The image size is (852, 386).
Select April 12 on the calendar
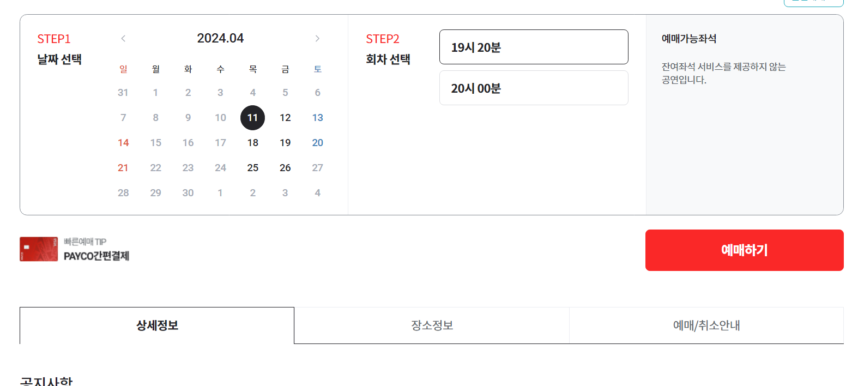(x=285, y=118)
